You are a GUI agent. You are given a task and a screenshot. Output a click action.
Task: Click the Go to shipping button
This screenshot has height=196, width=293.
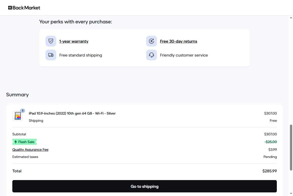(x=144, y=186)
